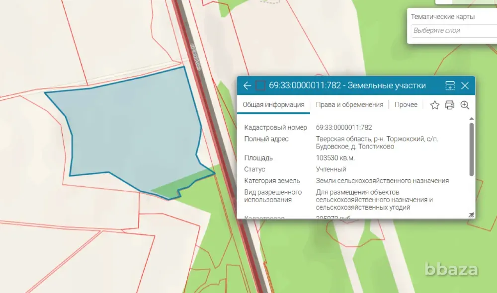Click the export-to-table icon in the popup header
This screenshot has height=293, width=497.
pos(450,85)
